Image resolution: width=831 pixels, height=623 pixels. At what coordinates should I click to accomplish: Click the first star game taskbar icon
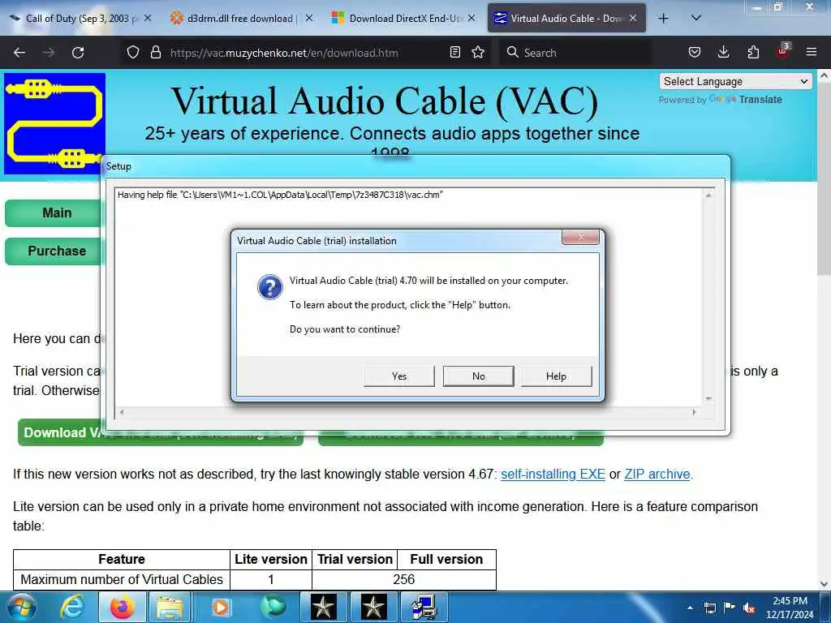323,607
